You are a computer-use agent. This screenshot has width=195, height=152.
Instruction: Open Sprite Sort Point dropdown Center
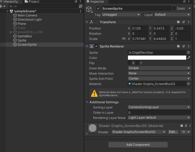(159, 78)
